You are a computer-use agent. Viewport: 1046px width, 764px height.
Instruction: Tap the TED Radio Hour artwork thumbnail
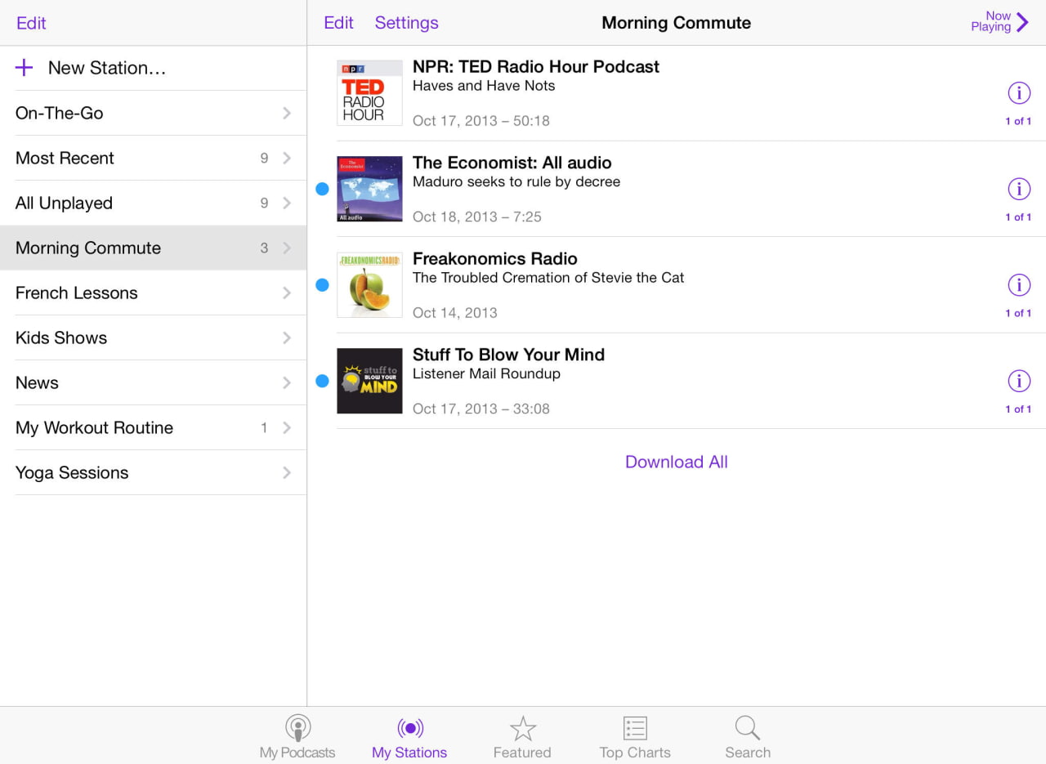pos(369,93)
